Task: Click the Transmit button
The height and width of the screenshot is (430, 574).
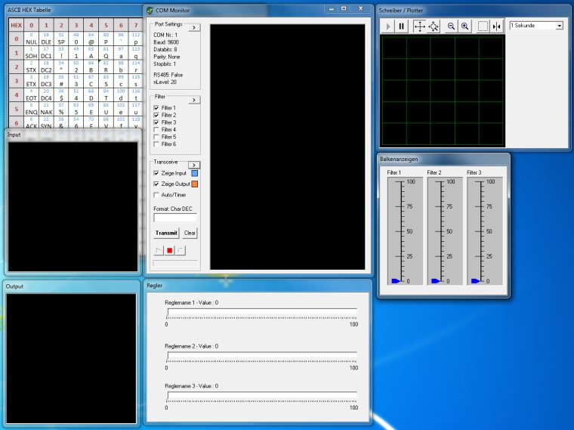Action: click(166, 234)
